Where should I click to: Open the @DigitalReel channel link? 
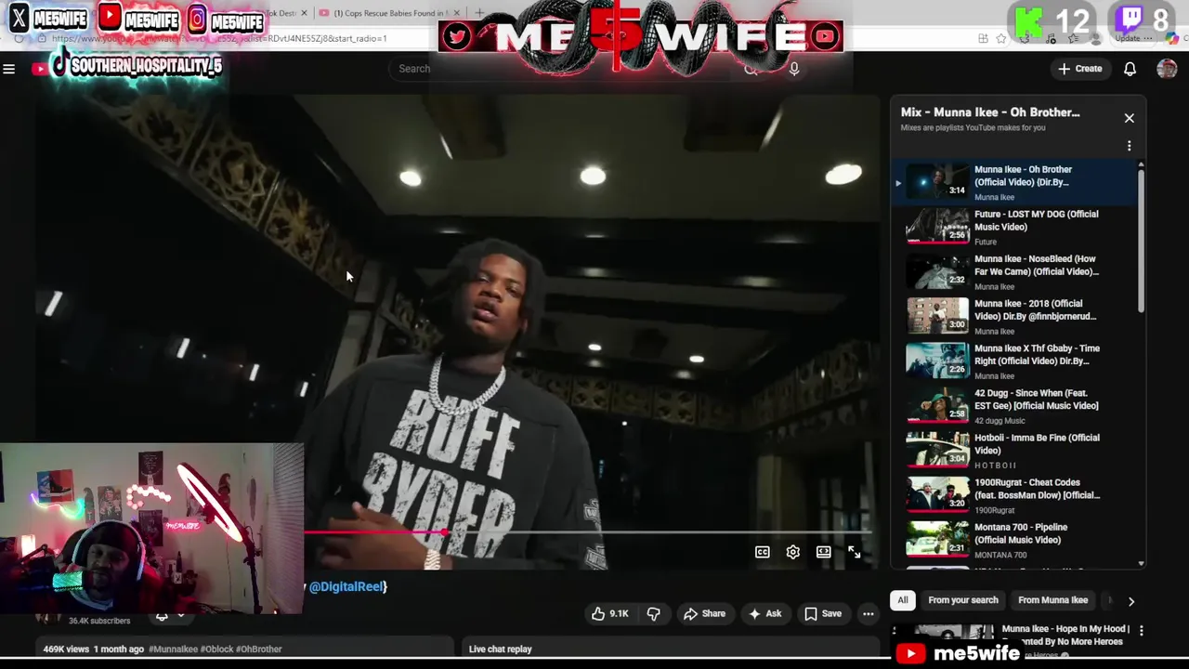click(347, 586)
